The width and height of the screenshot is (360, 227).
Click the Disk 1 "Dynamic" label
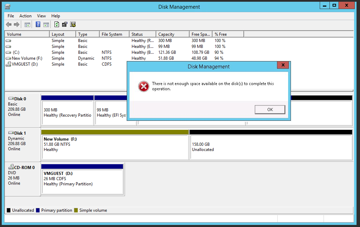16,138
